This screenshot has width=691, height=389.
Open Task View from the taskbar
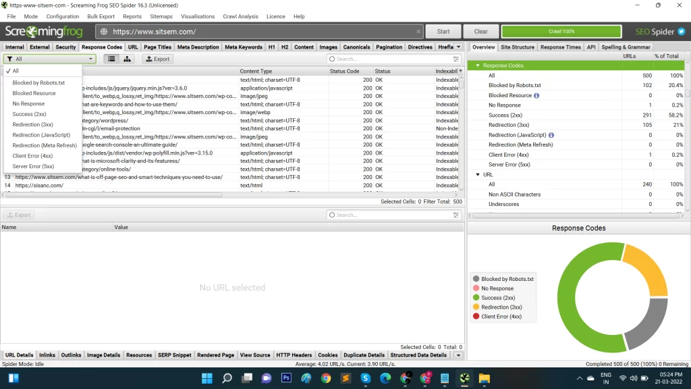(x=247, y=378)
